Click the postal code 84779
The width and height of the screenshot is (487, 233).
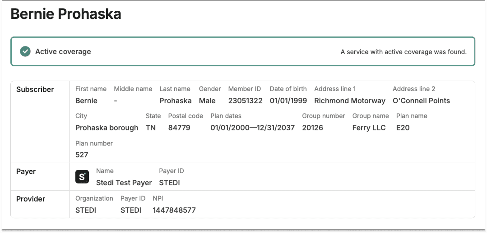179,128
